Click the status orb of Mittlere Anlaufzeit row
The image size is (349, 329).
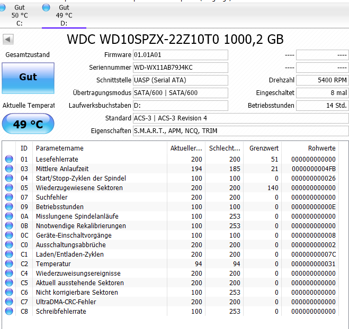(9, 168)
